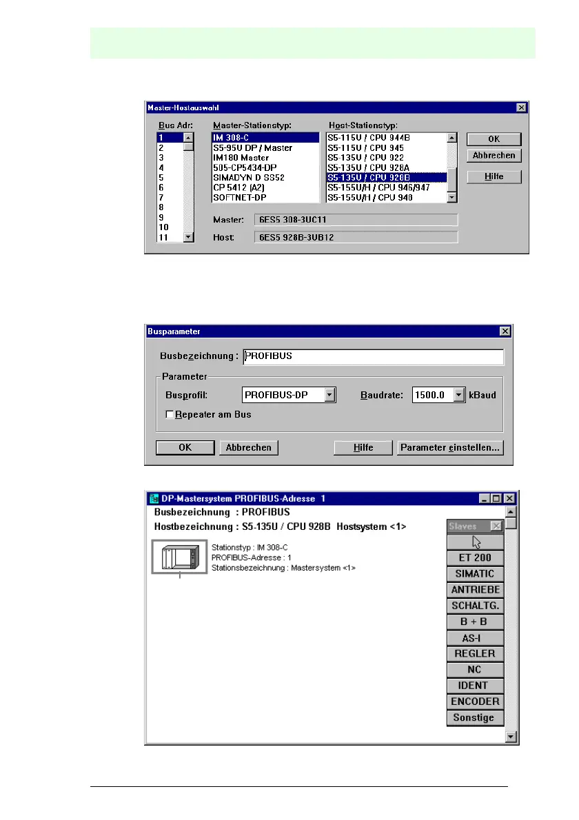The width and height of the screenshot is (579, 820).
Task: Select bus address 8
Action: (170, 207)
